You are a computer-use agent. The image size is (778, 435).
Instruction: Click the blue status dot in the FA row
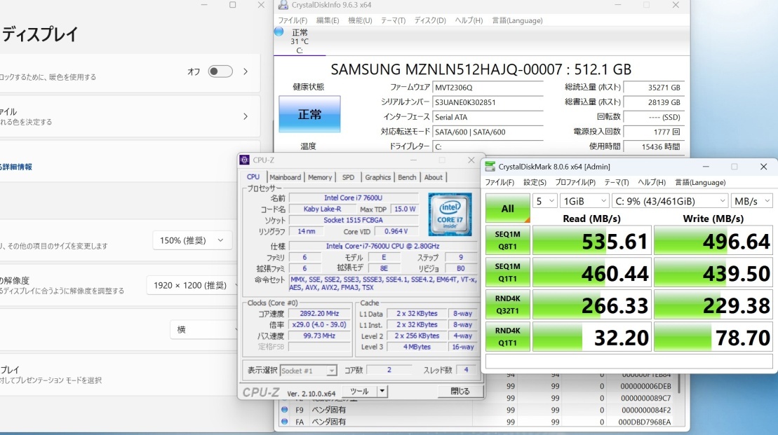click(284, 422)
